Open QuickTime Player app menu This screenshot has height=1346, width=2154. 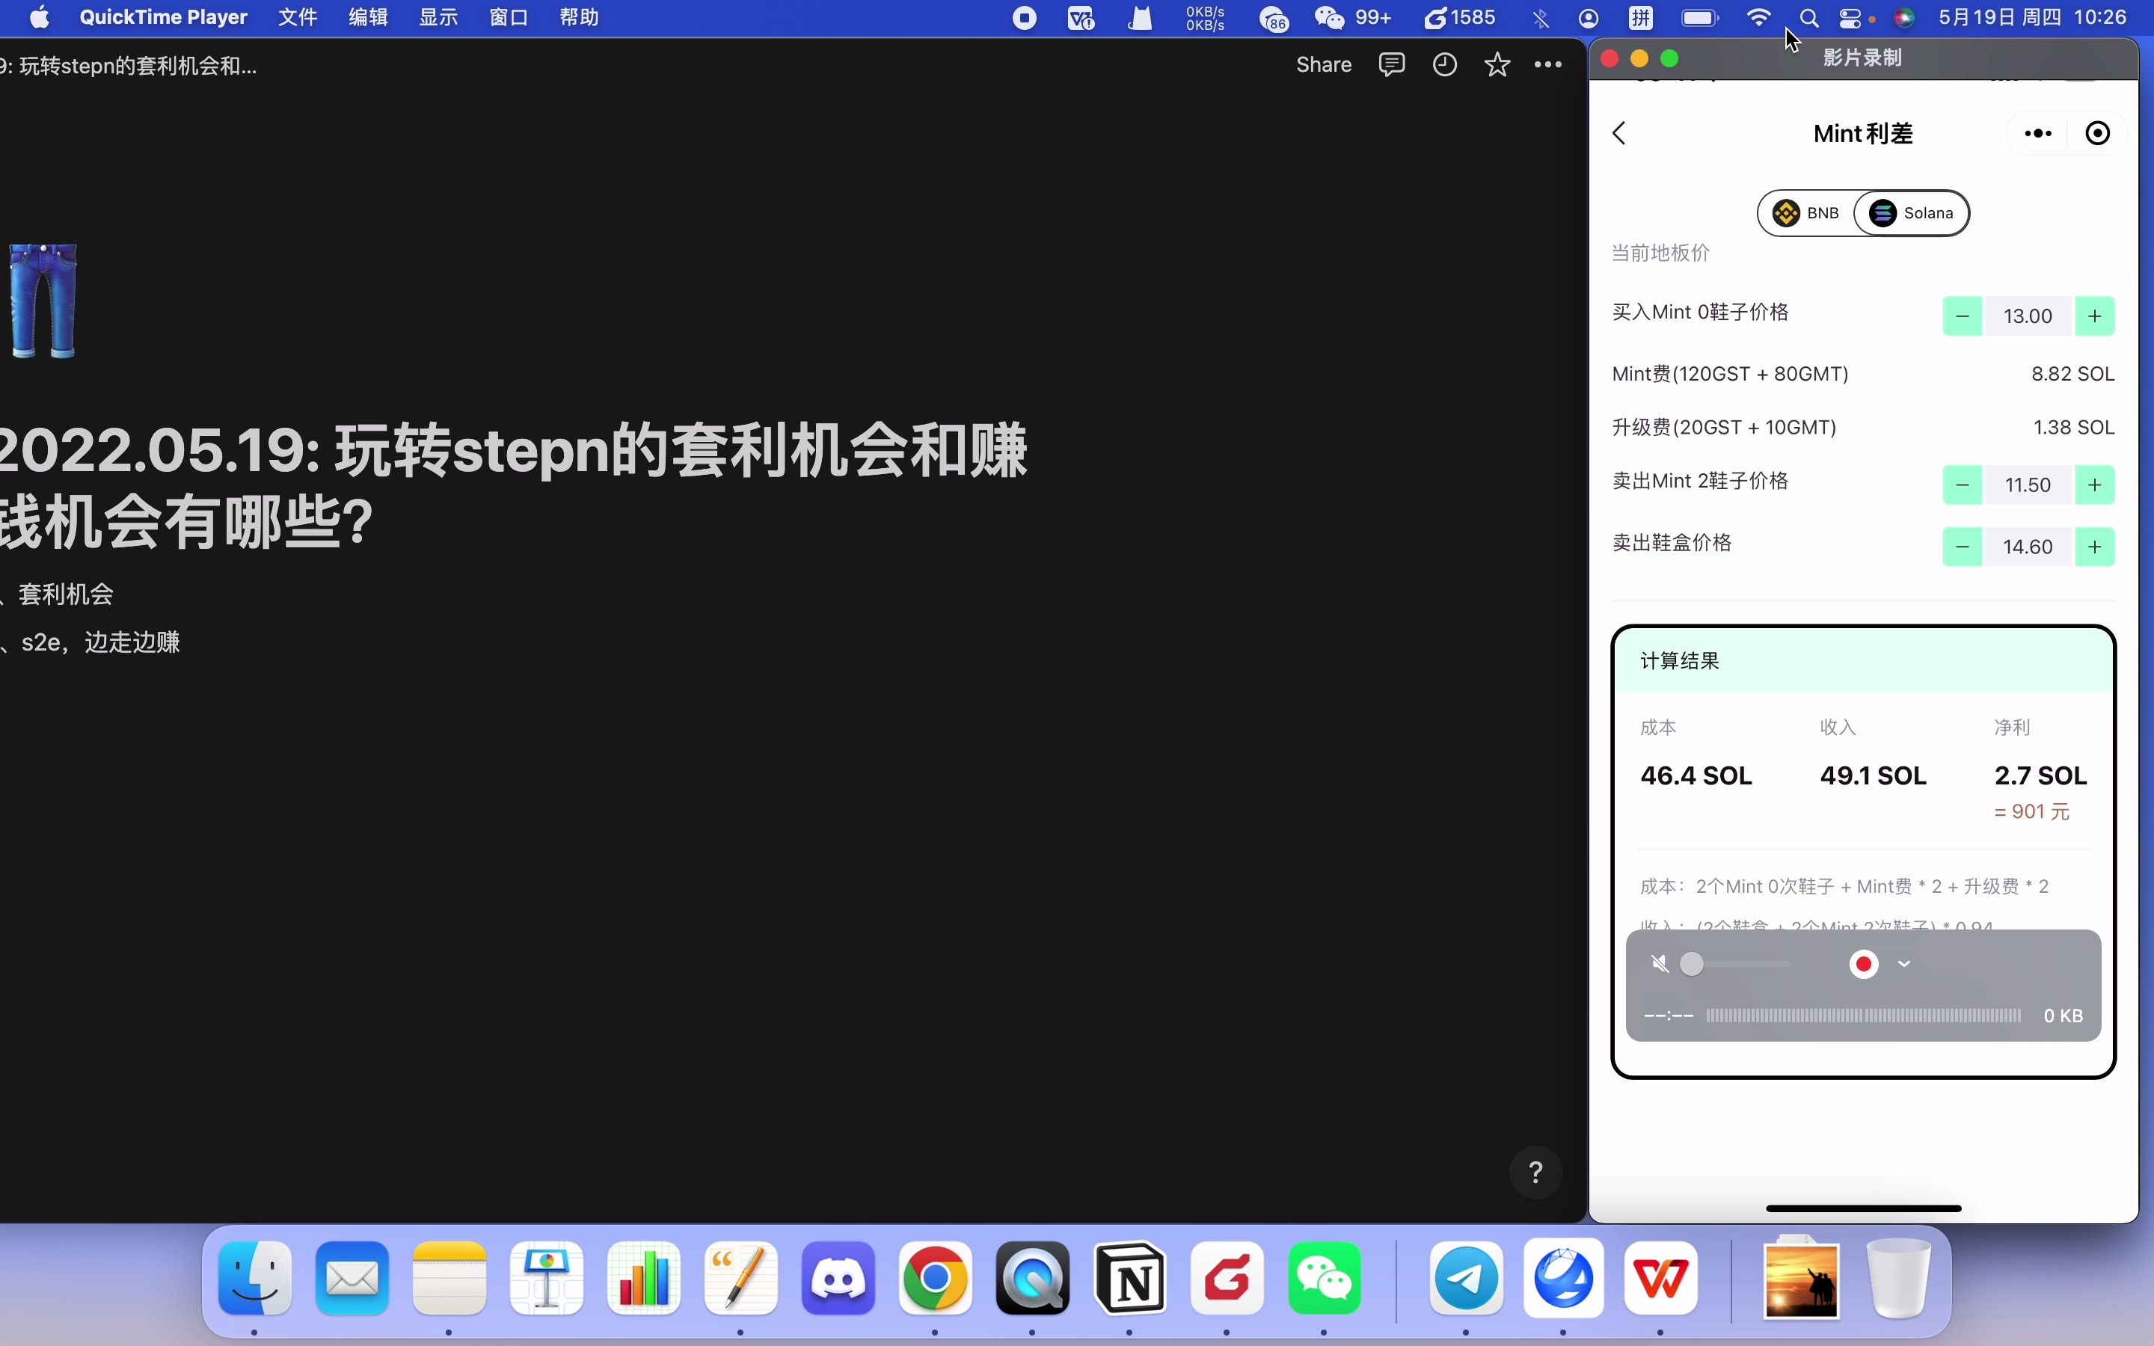click(x=164, y=18)
